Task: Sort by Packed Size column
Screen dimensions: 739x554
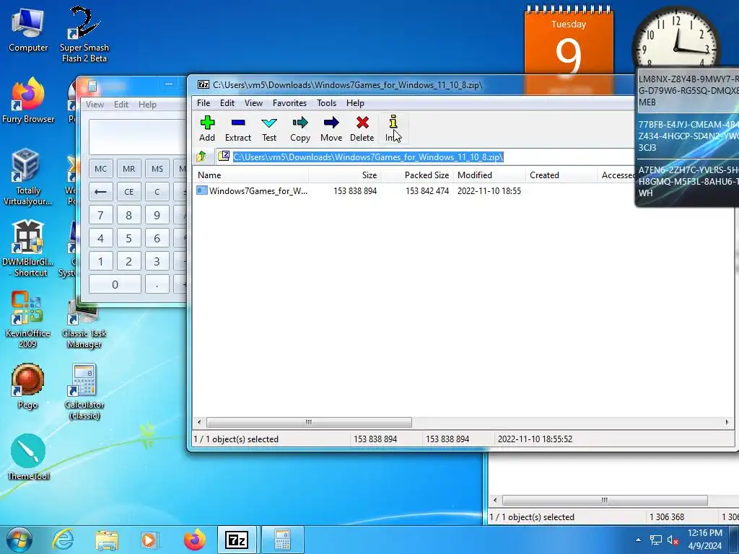Action: point(416,175)
